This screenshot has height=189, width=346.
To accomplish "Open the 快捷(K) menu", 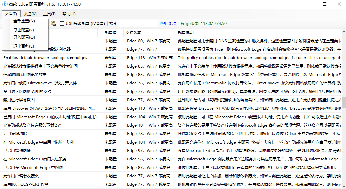I will click(x=30, y=14).
